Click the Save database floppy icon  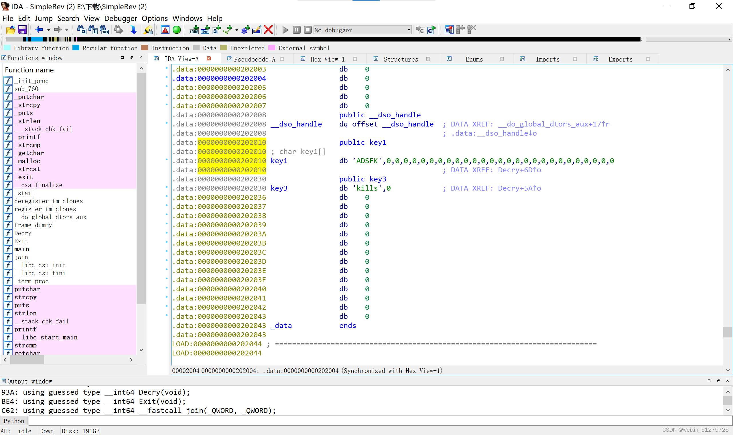pyautogui.click(x=22, y=30)
